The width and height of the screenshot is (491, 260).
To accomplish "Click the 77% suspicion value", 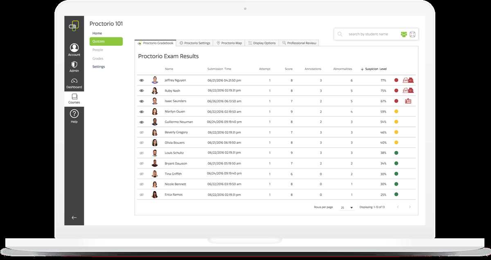I will [x=383, y=80].
